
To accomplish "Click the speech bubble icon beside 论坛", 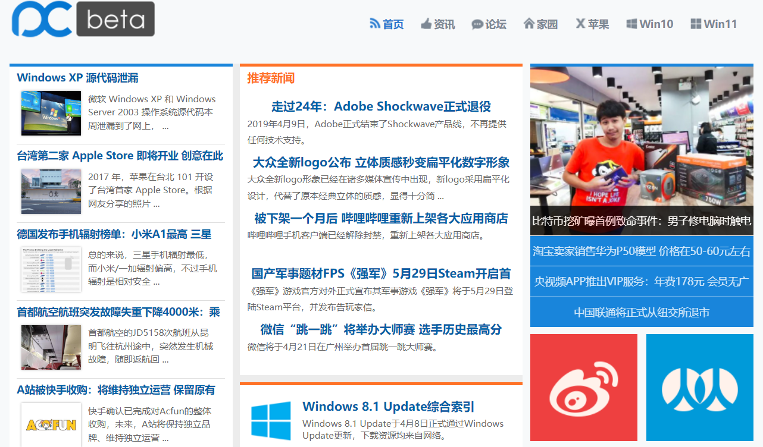I will 477,24.
